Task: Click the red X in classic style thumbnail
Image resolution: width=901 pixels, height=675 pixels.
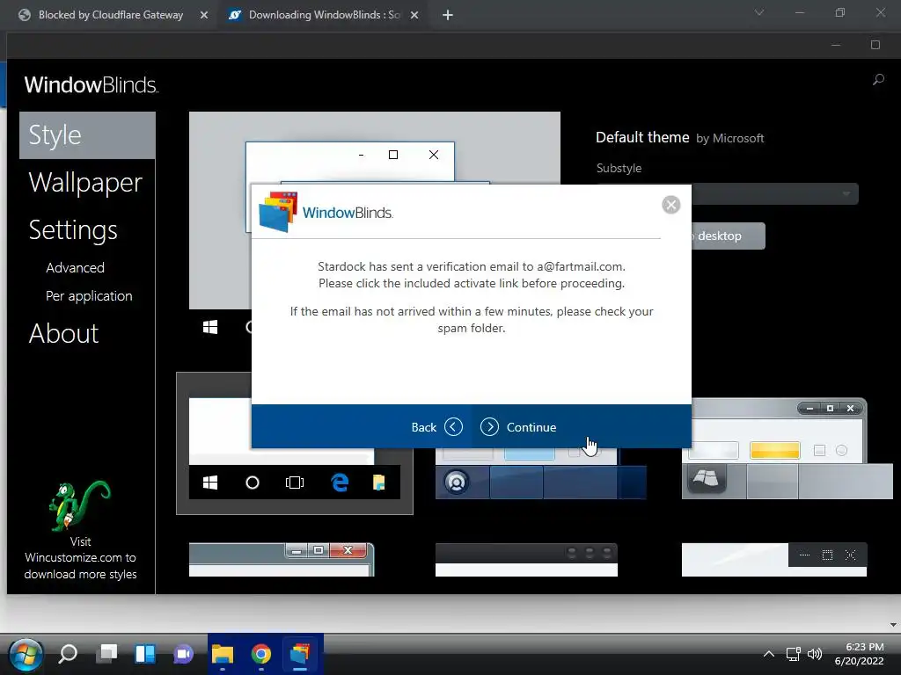Action: point(347,550)
